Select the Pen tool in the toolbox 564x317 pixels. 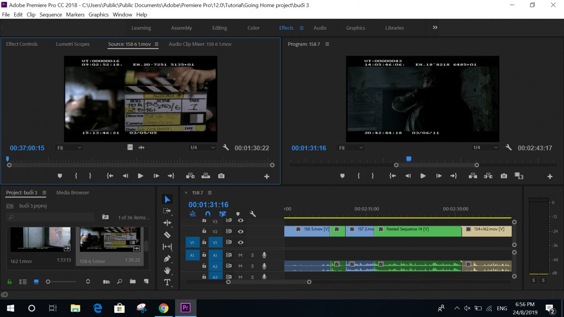point(167,258)
